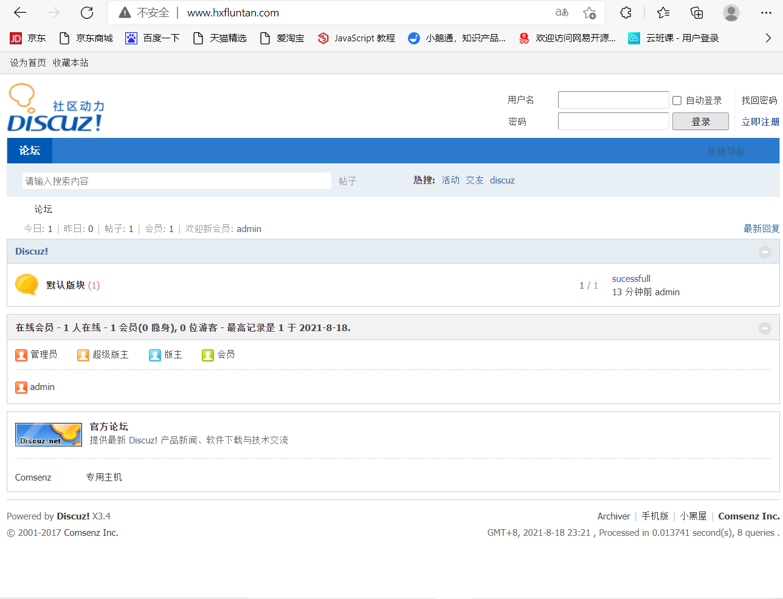Open the 小鹅通 bookmark
The width and height of the screenshot is (783, 599).
tap(457, 38)
